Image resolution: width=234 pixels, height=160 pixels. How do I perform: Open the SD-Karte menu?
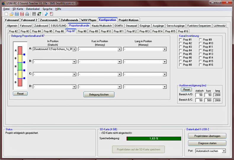click(x=18, y=9)
